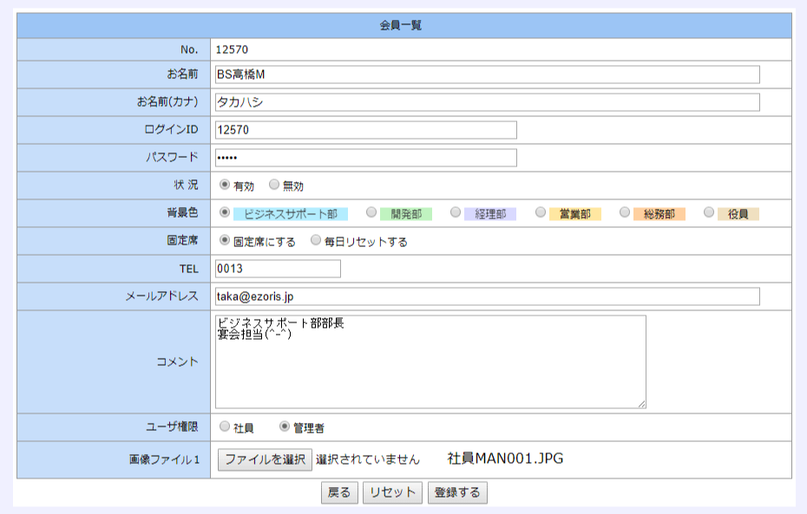Choose 開発部 background color radio
807x514 pixels.
point(371,212)
